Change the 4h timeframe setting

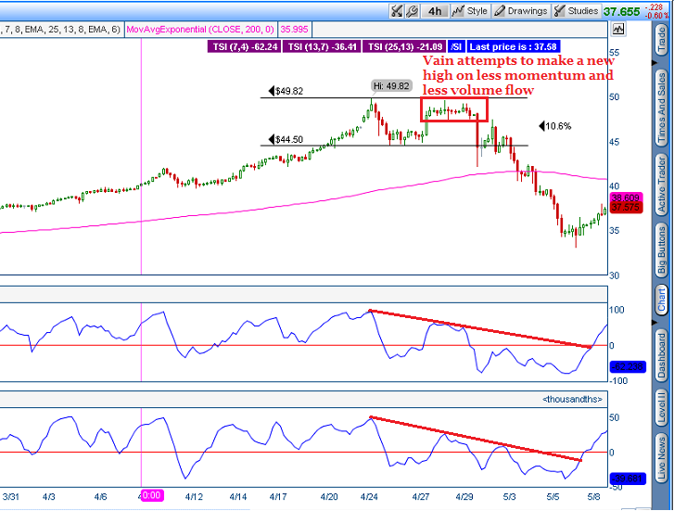click(x=435, y=11)
